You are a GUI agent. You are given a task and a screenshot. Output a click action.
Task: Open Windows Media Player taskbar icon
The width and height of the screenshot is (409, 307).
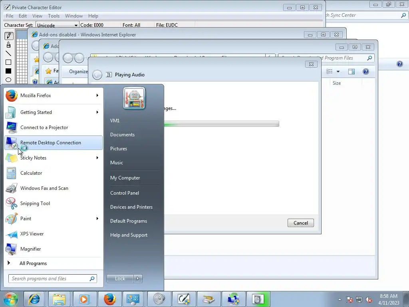[84, 299]
